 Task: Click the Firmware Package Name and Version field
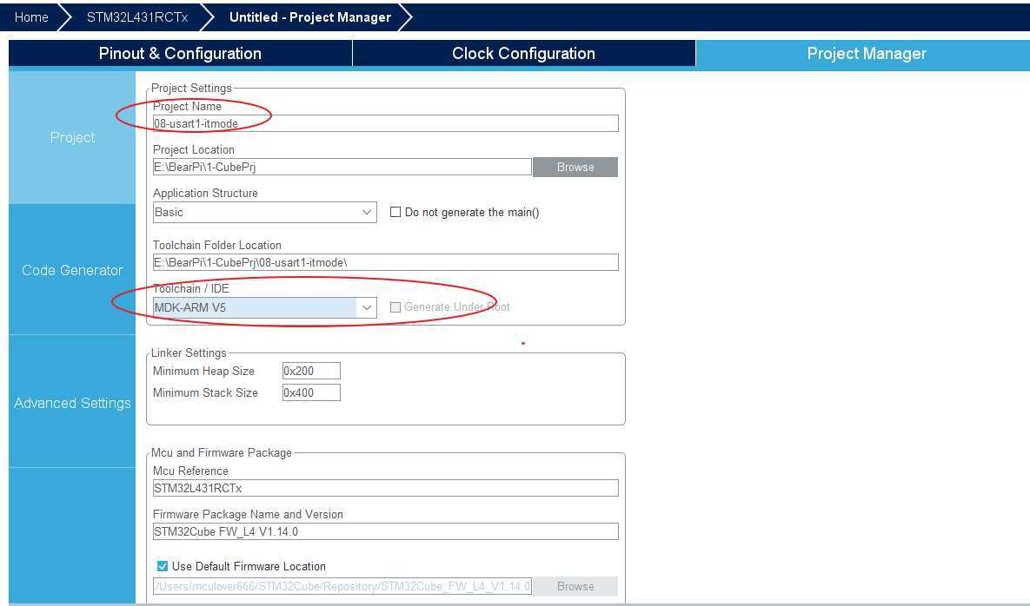point(386,531)
